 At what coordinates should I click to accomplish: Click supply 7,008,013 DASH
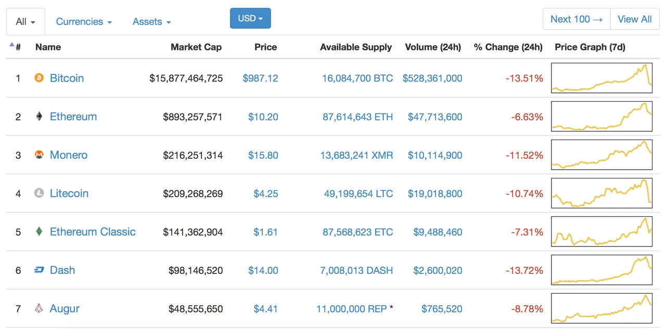pos(357,270)
